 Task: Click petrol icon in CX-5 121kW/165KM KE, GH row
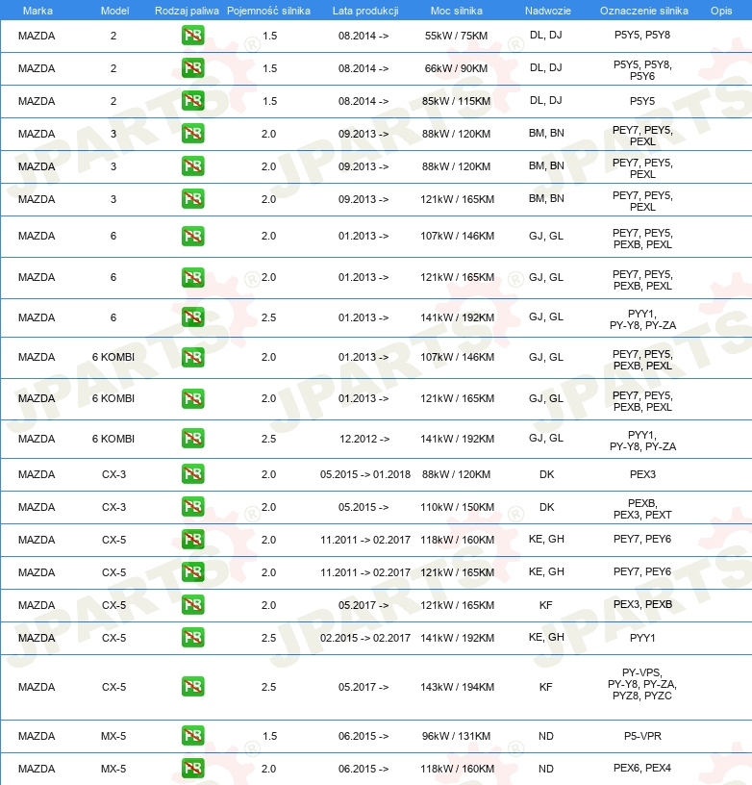pos(192,571)
